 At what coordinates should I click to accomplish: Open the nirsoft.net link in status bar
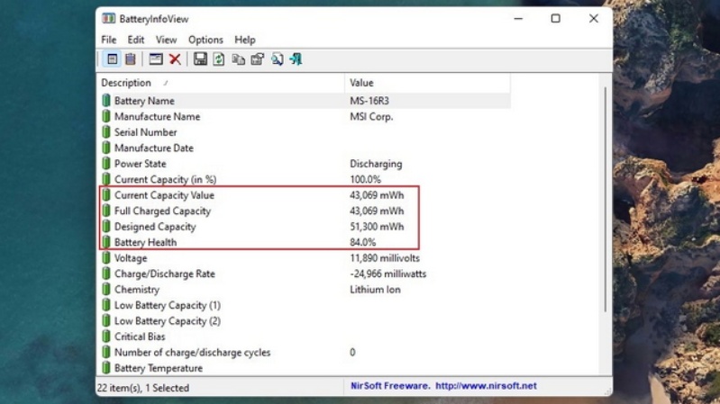click(486, 386)
